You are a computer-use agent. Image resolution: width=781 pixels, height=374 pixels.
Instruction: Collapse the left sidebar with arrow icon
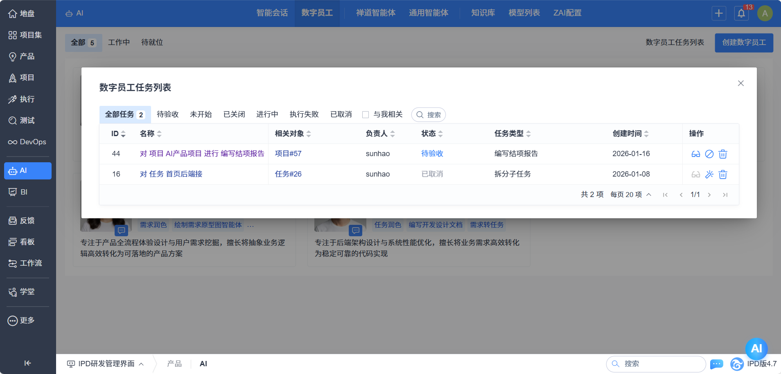tap(27, 363)
